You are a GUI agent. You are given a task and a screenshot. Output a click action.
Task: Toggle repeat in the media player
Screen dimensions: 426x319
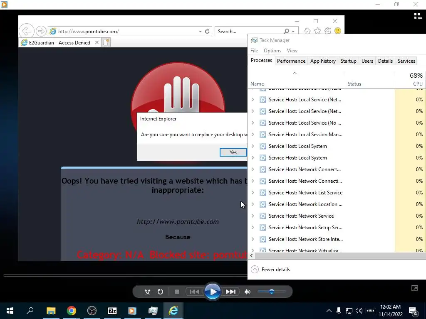point(160,292)
